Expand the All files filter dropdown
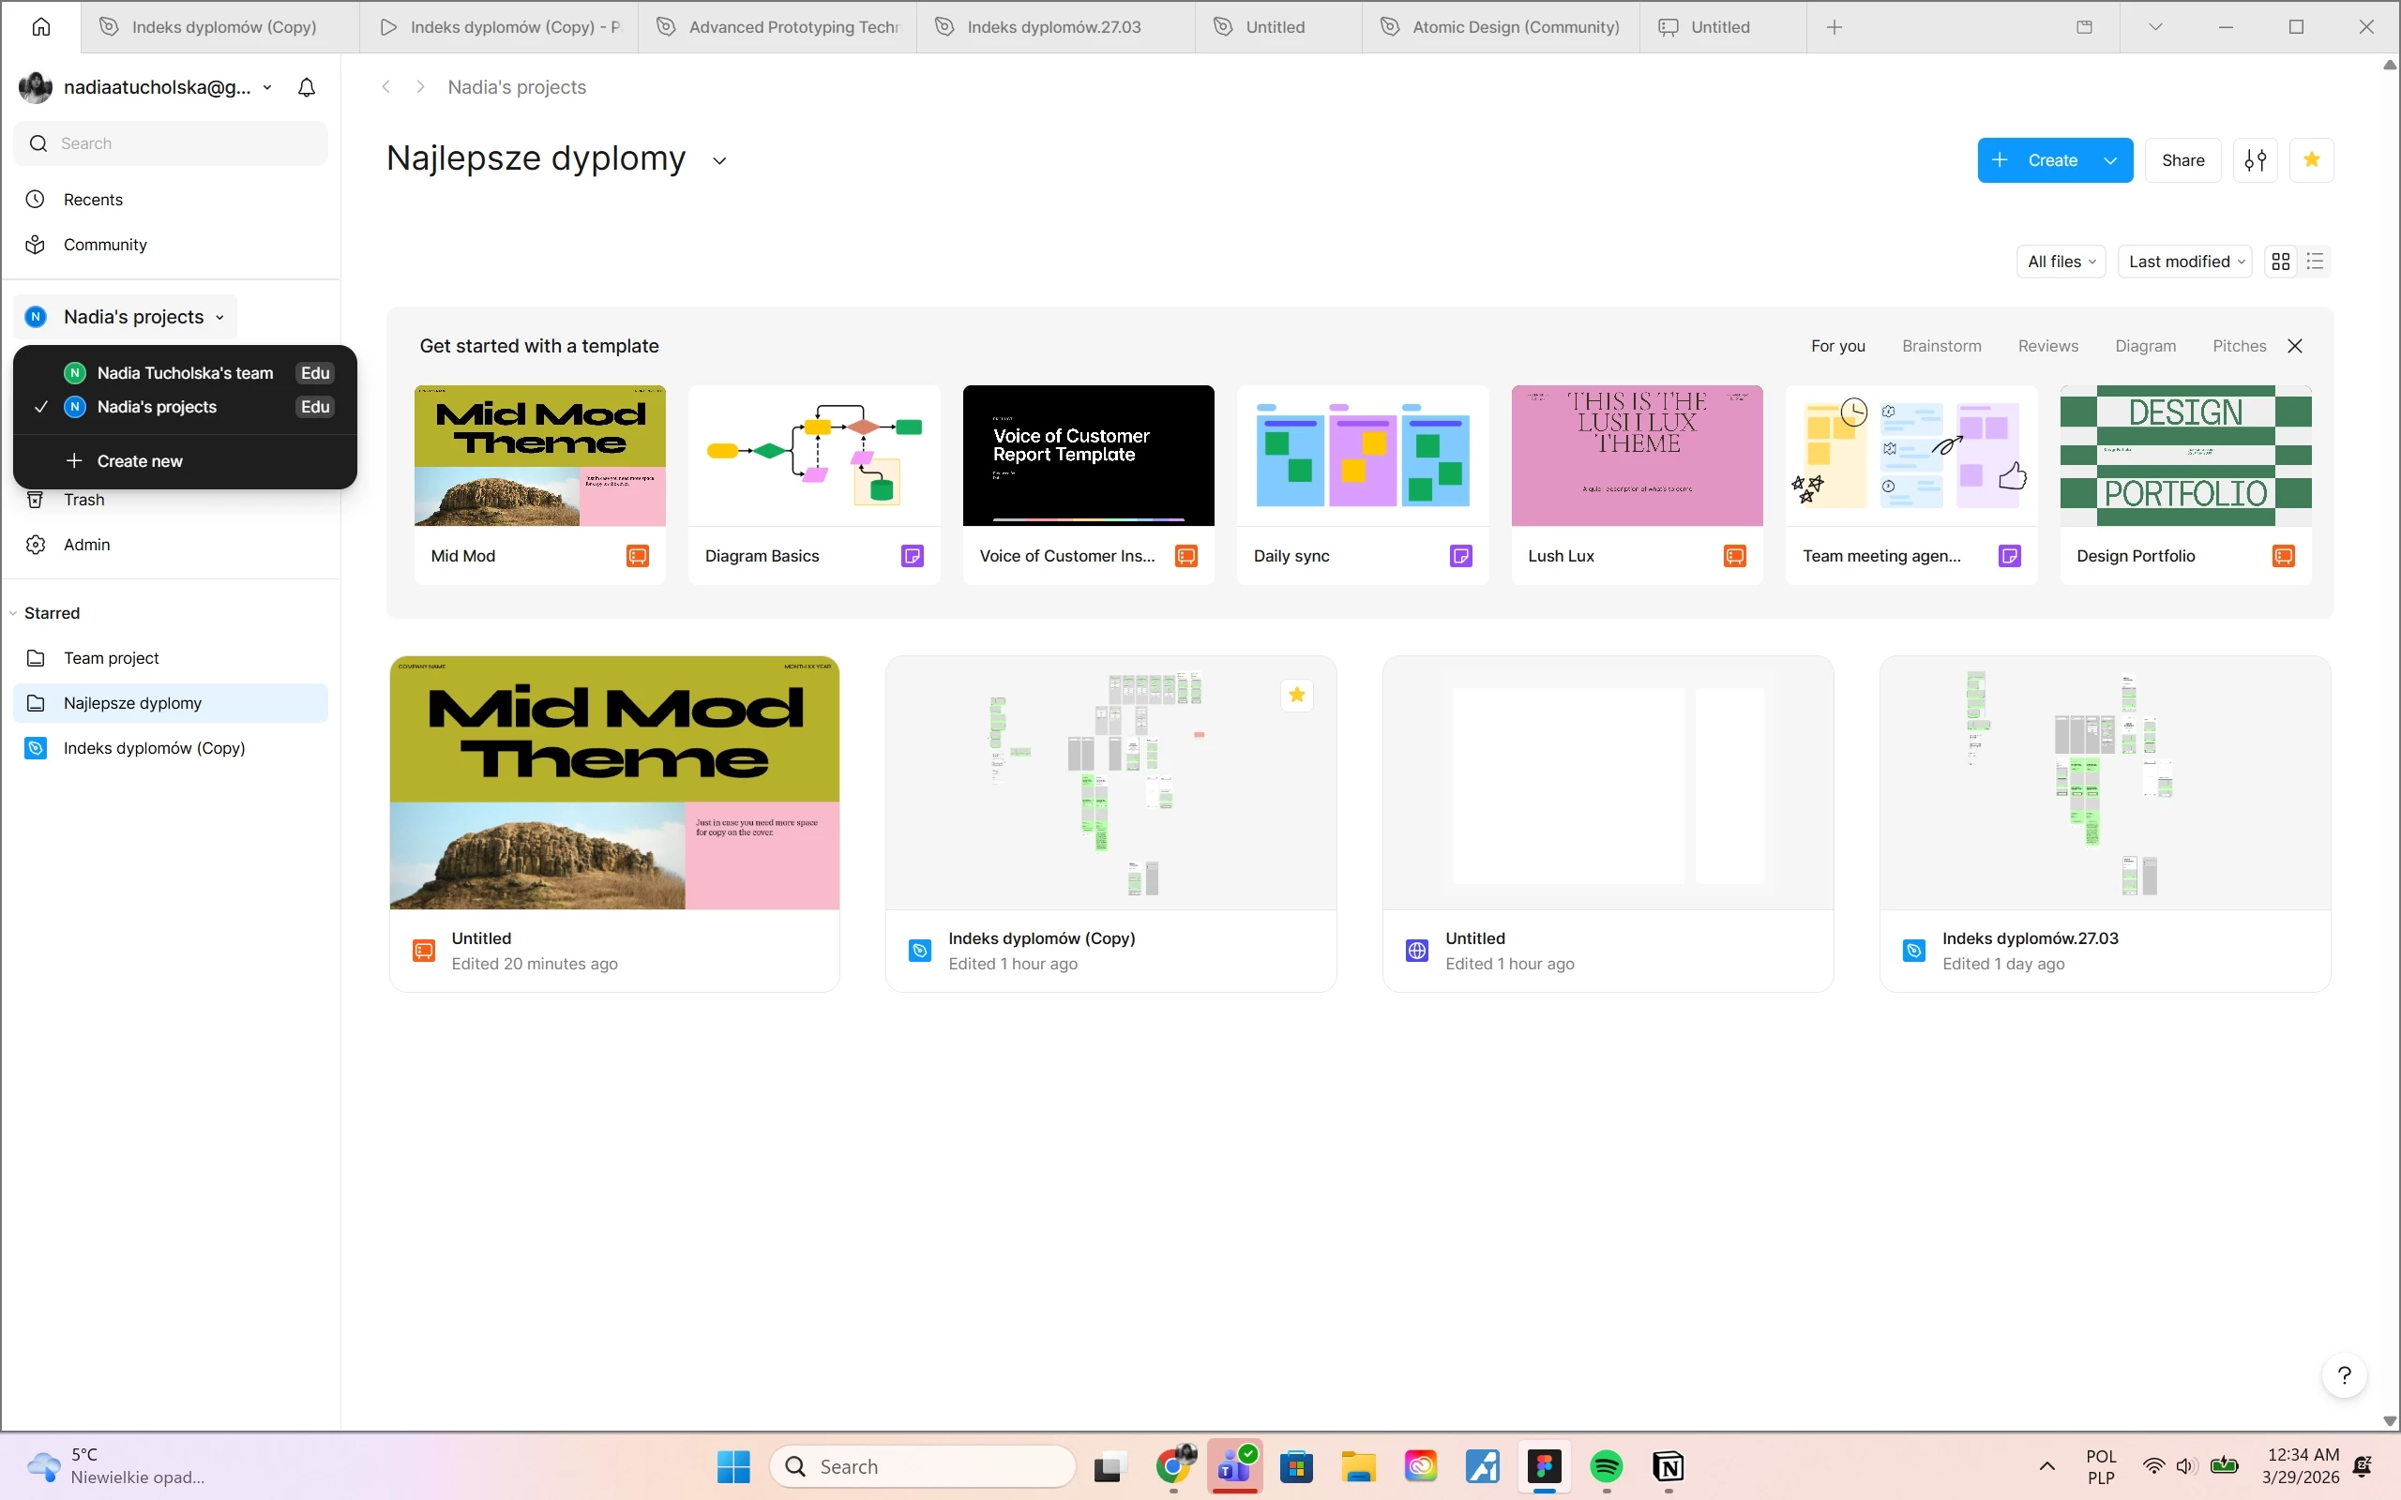 (2061, 261)
